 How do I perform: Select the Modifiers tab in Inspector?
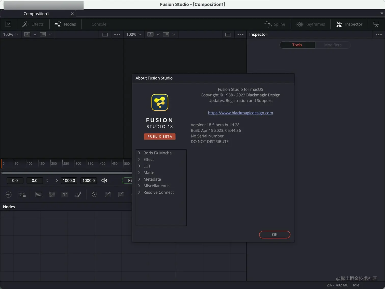333,45
